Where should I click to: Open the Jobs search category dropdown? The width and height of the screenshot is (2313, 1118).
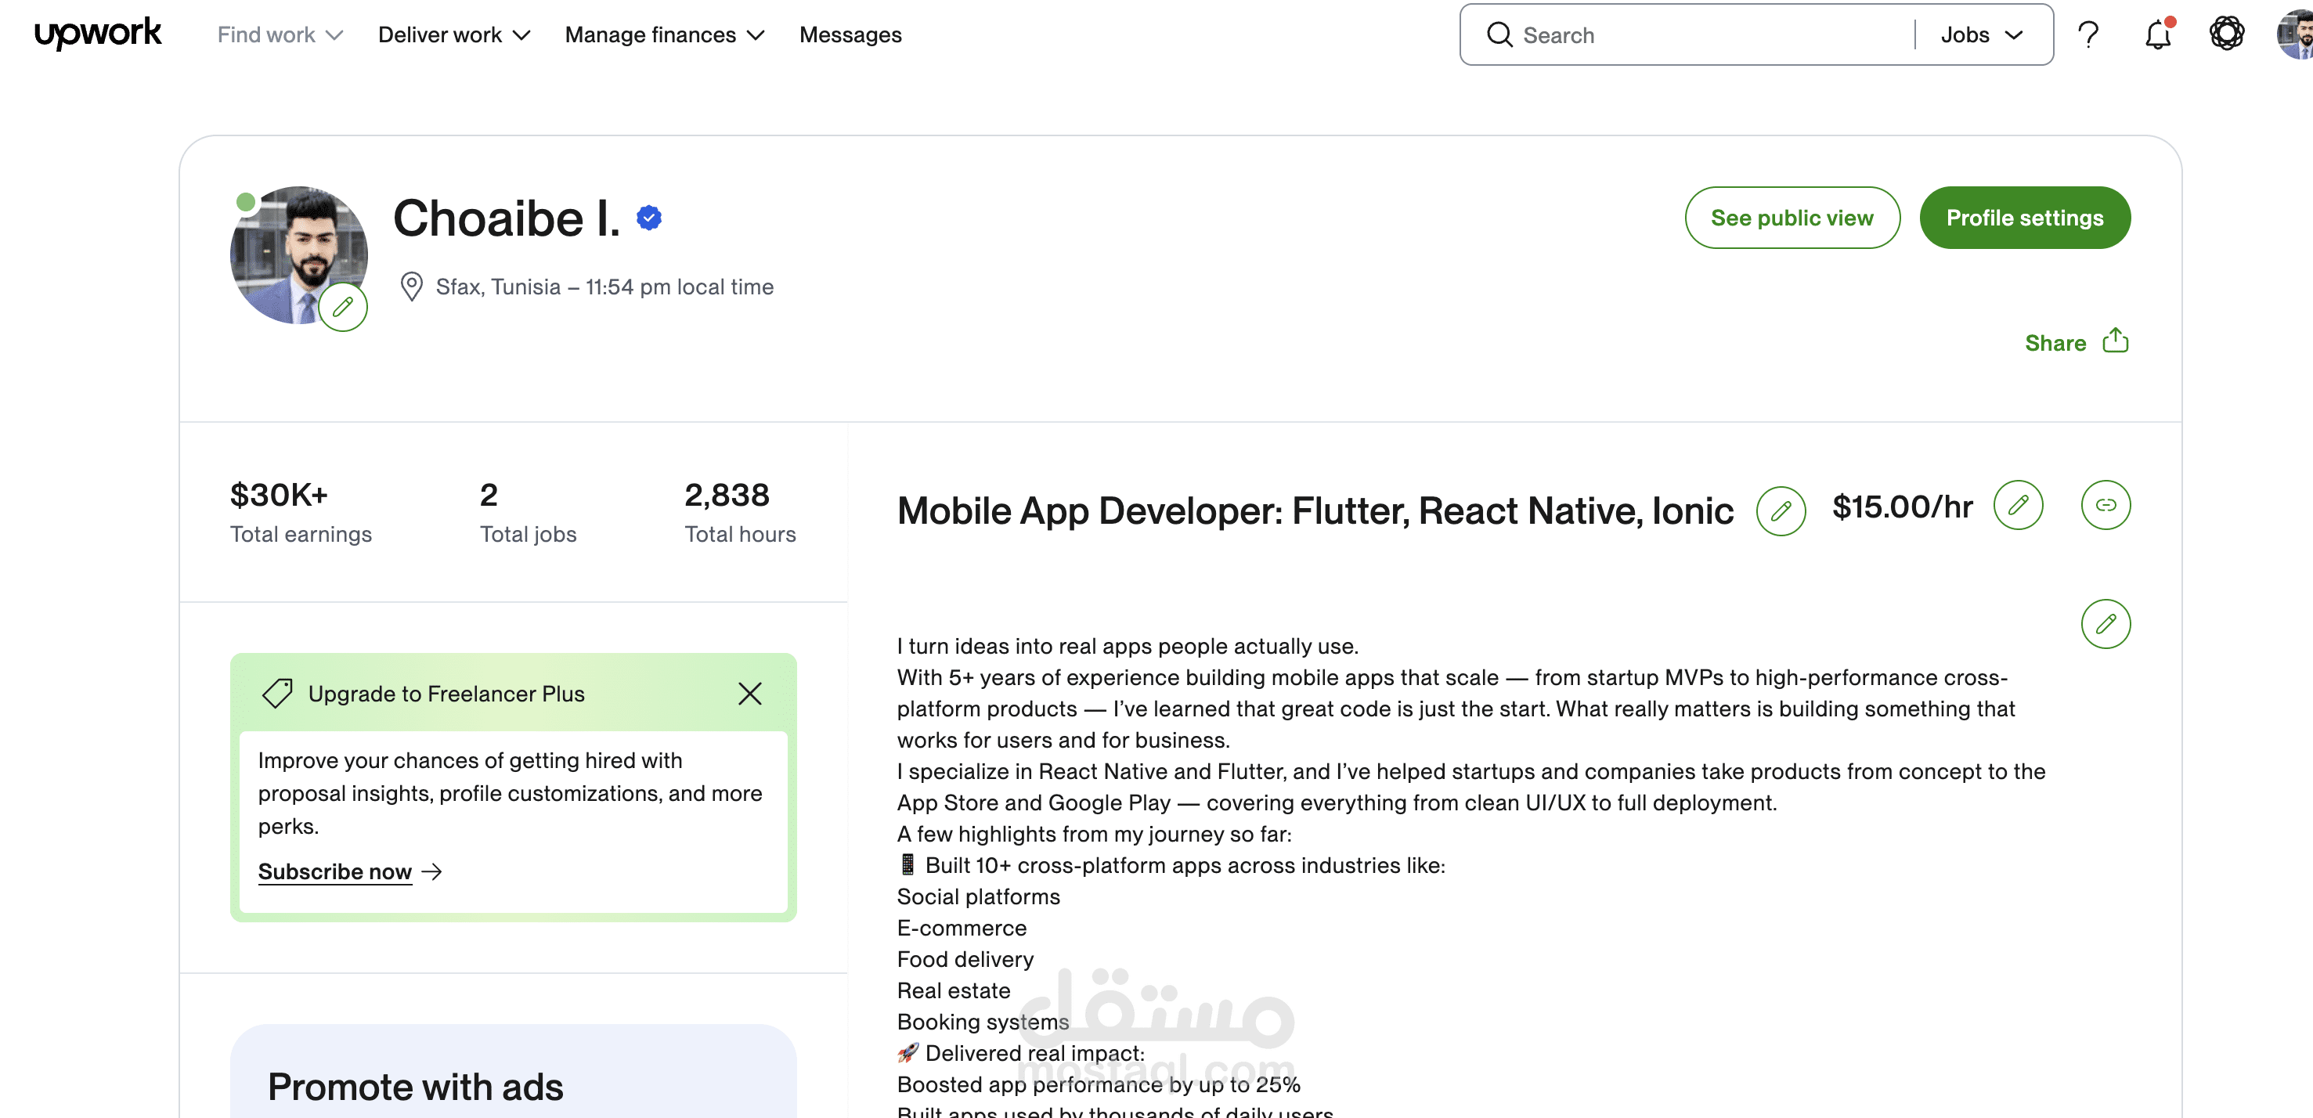tap(1982, 35)
